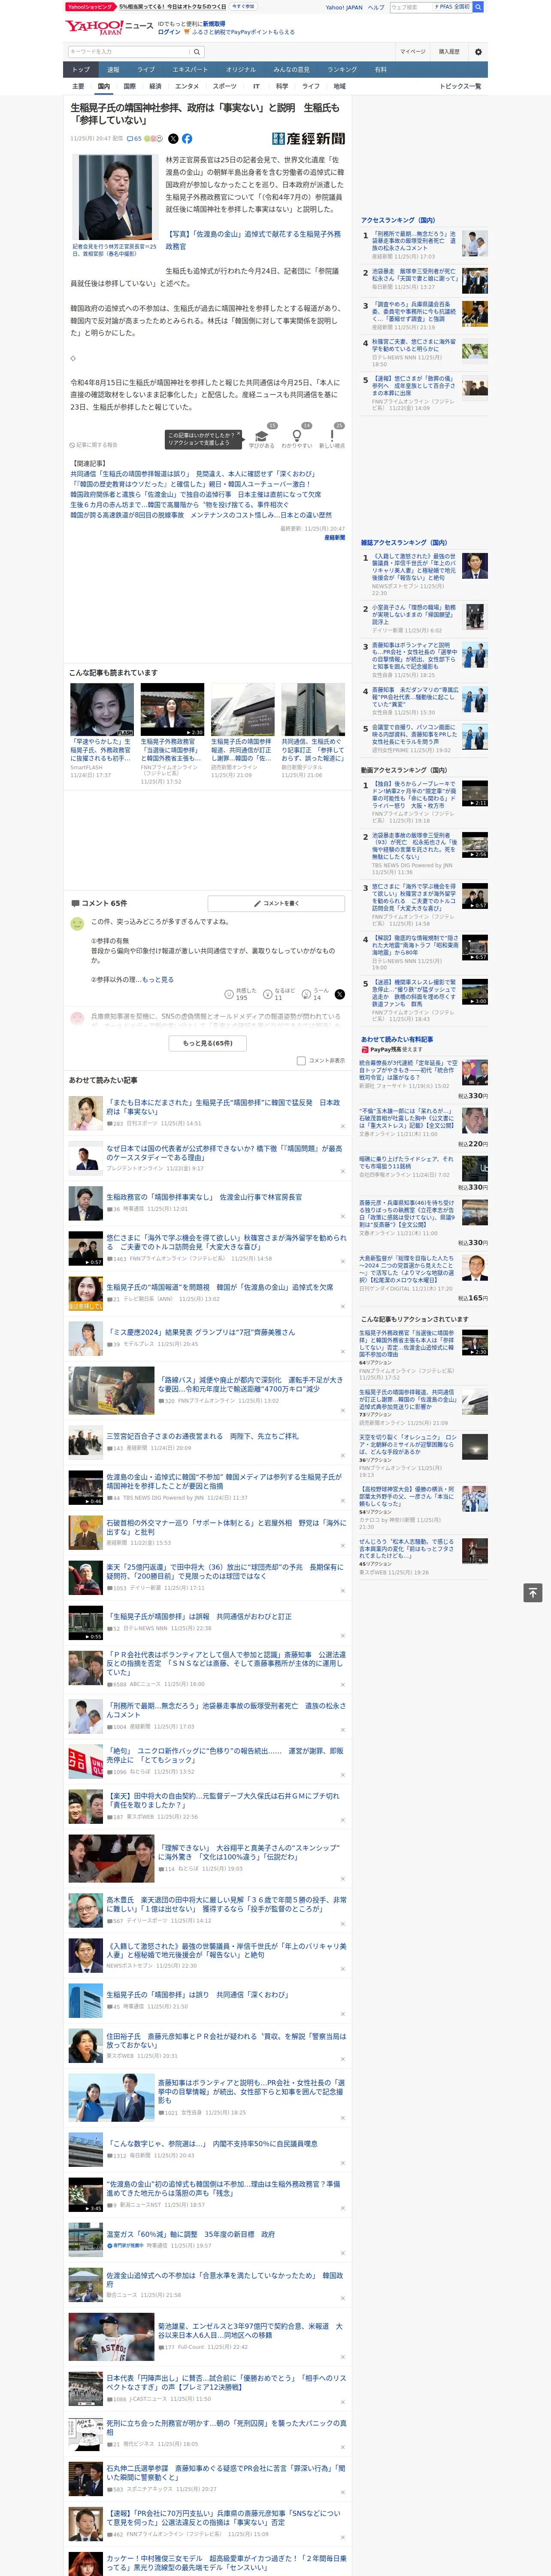The height and width of the screenshot is (2576, 551).
Task: Click the トピックス一覧 link
Action: 460,86
